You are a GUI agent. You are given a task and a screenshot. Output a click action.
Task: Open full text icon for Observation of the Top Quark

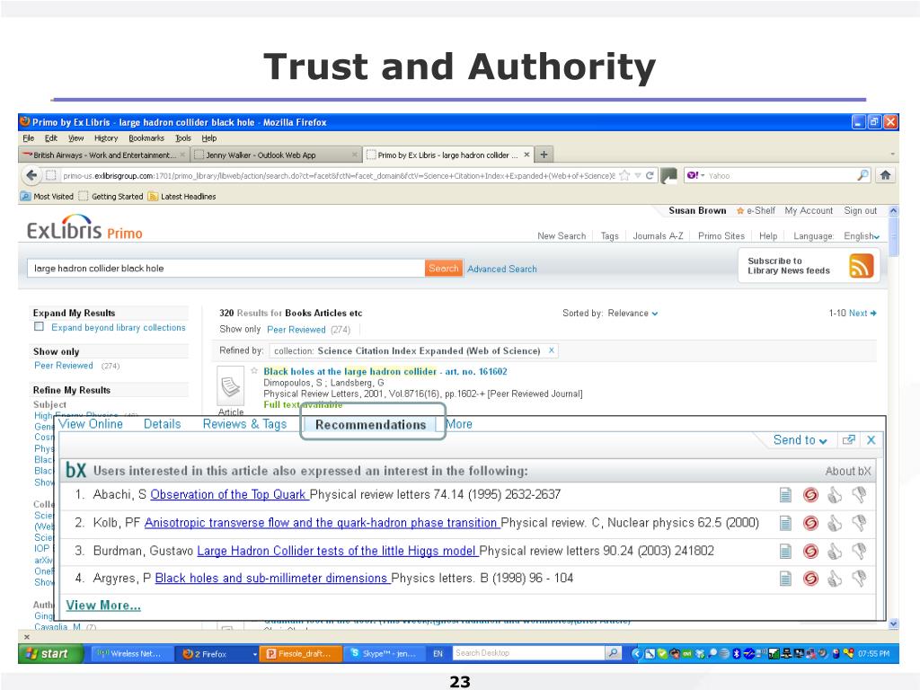(785, 495)
